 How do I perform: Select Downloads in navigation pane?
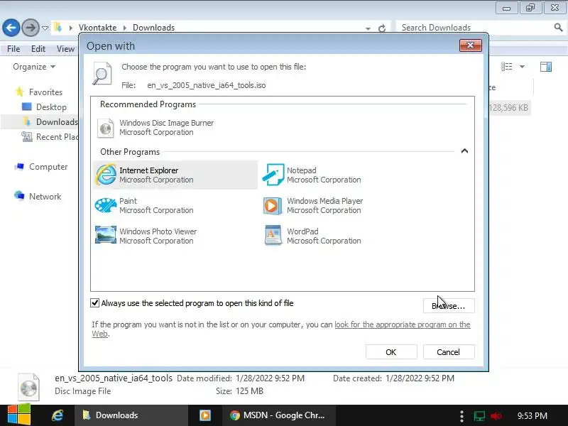[x=57, y=121]
